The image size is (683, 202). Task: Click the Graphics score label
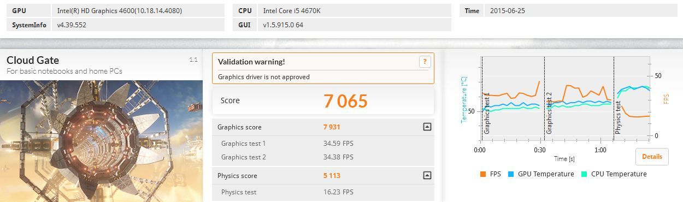pos(239,127)
